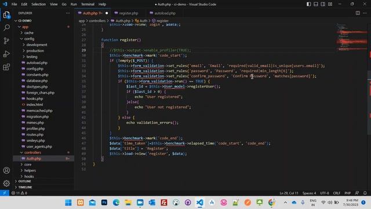371x209 pixels.
Task: Switch to the register.php tab
Action: 128,13
